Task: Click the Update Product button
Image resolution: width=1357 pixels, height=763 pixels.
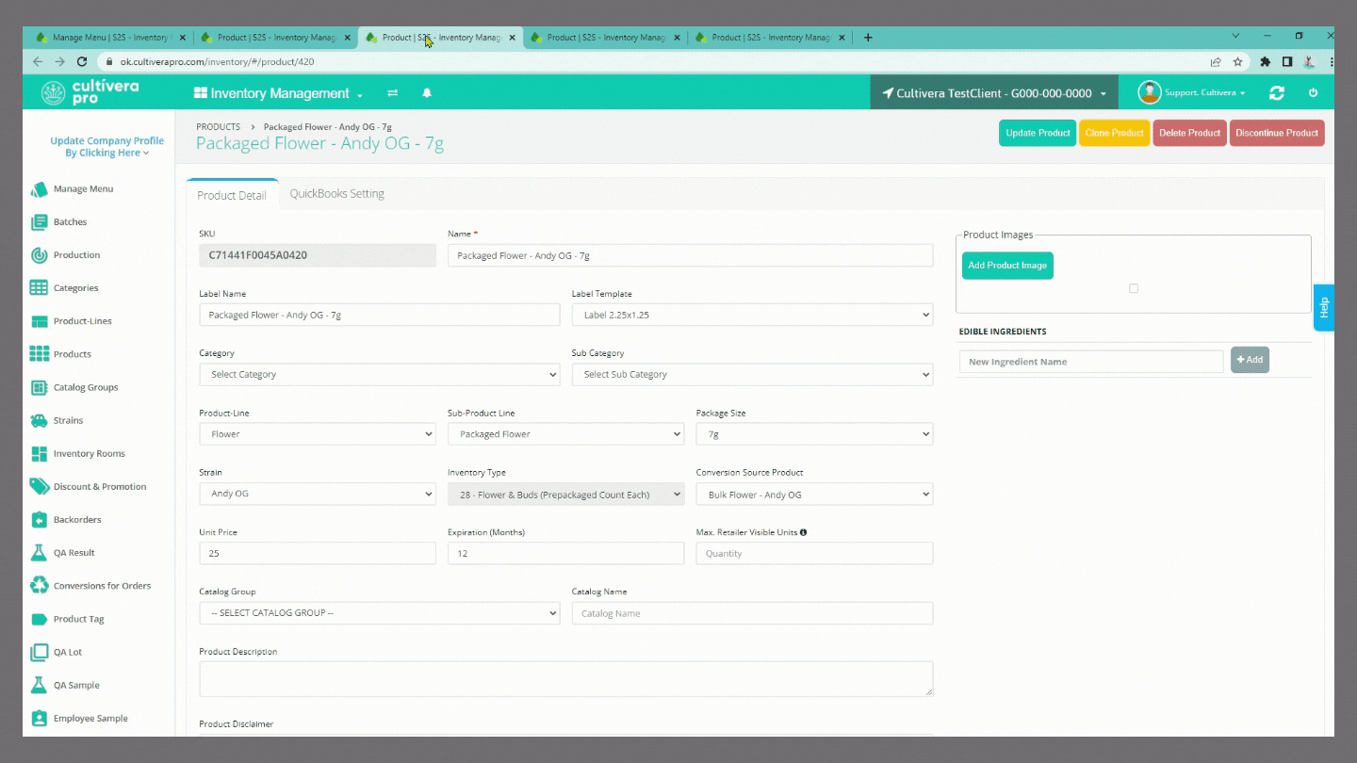Action: [x=1038, y=133]
